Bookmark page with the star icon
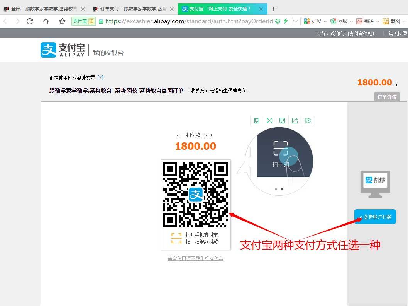 pos(62,21)
